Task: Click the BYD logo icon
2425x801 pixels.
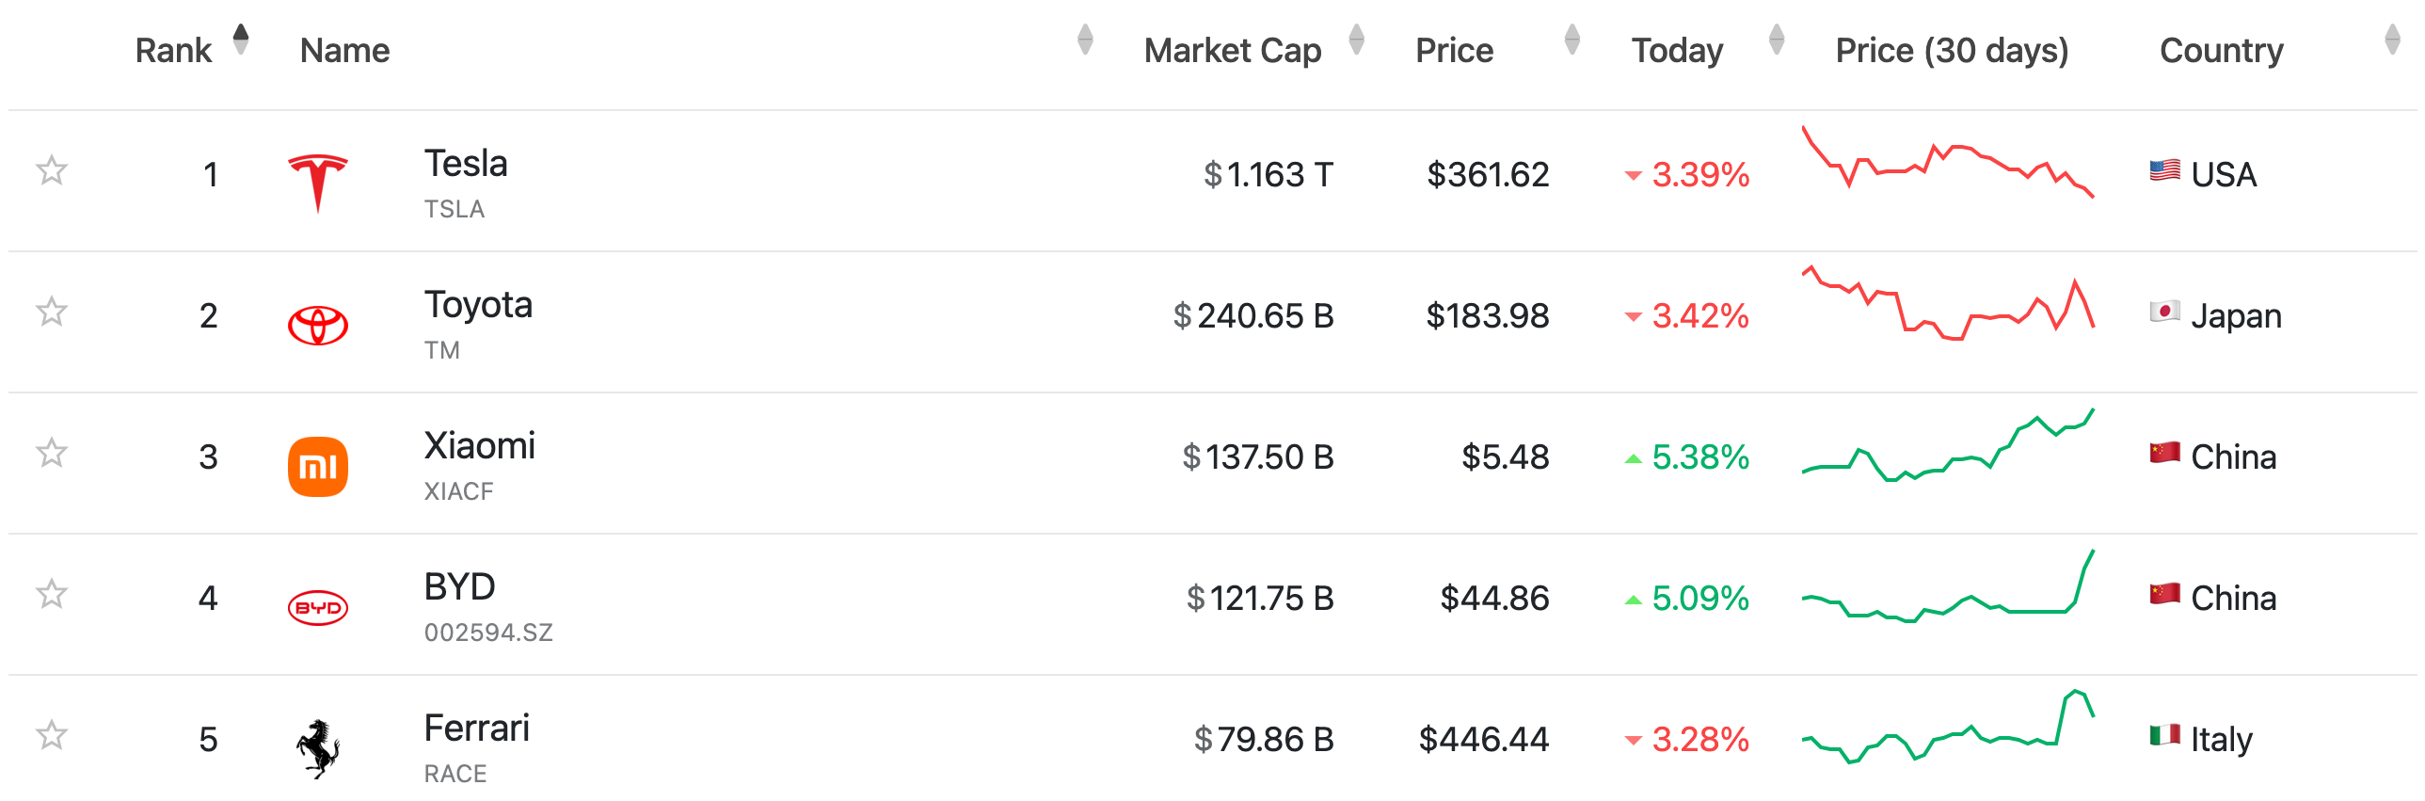Action: [x=318, y=608]
